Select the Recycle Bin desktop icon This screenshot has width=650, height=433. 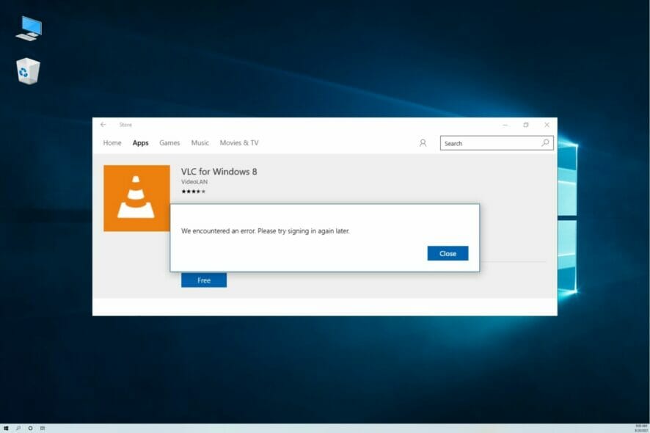click(x=28, y=71)
